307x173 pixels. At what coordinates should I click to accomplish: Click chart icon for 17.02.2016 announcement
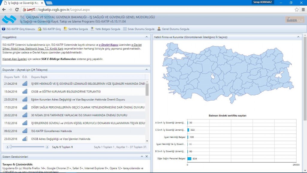(x=25, y=123)
